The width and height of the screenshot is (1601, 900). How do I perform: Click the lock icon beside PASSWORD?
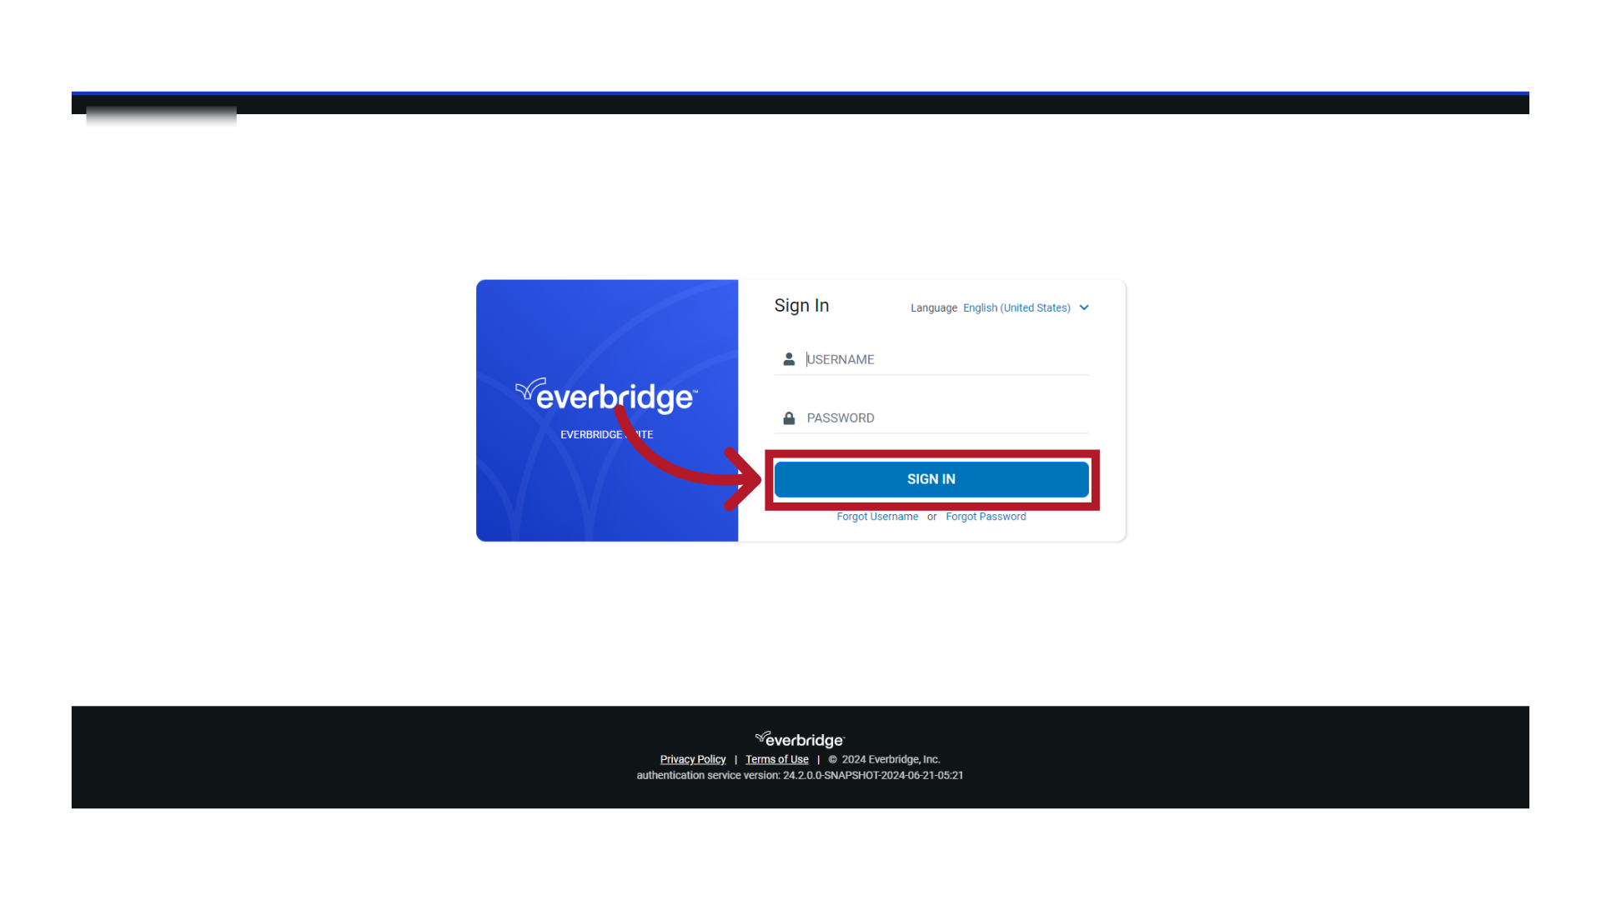coord(789,418)
